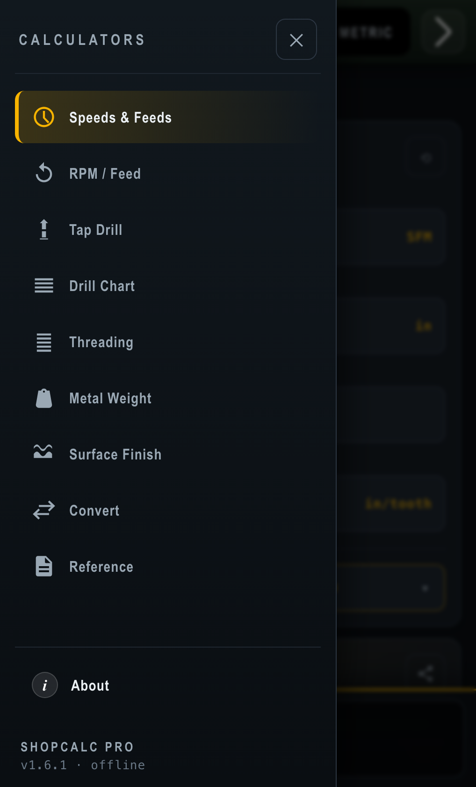Click the Convert arrows icon
476x787 pixels.
[44, 510]
